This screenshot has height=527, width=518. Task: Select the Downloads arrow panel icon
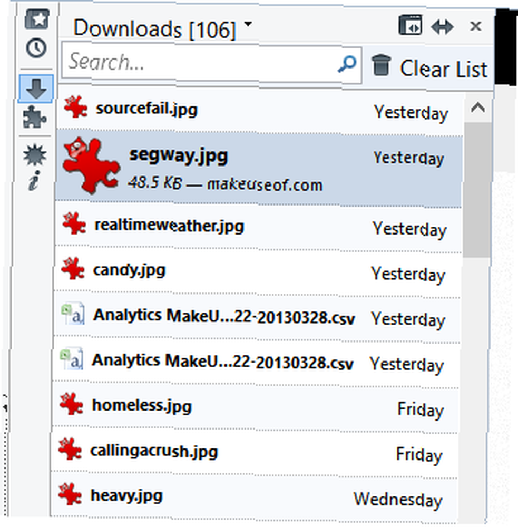tap(36, 89)
